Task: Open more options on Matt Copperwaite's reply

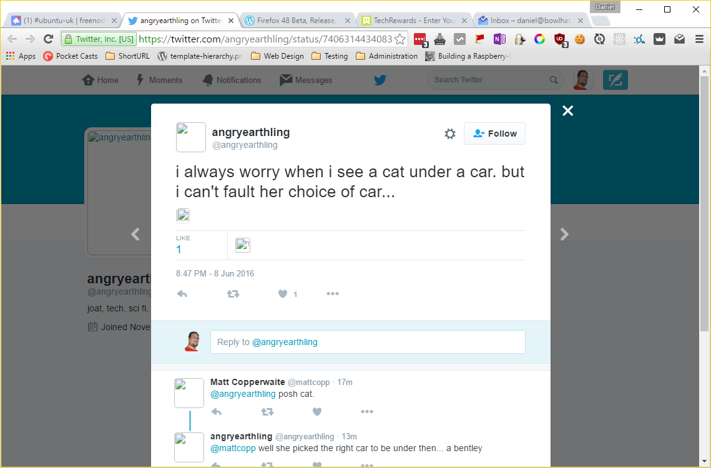Action: coord(367,412)
